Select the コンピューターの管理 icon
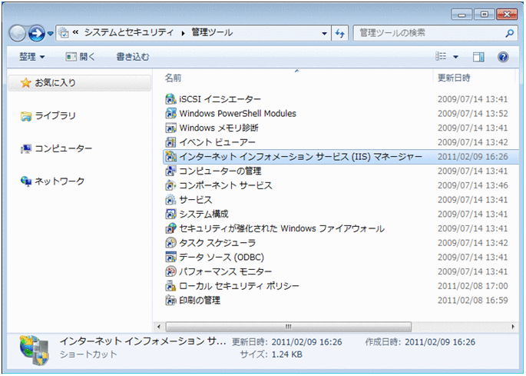526x376 pixels. [x=170, y=171]
